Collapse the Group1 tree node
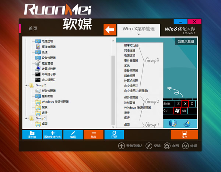 point(26,118)
